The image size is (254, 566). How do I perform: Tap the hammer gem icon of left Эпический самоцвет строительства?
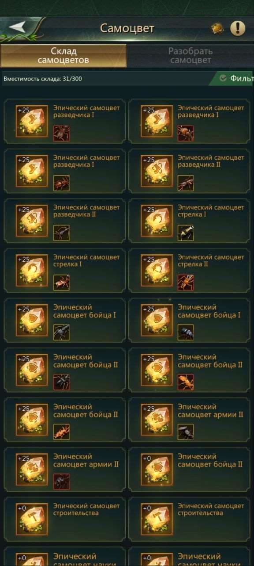tap(32, 519)
